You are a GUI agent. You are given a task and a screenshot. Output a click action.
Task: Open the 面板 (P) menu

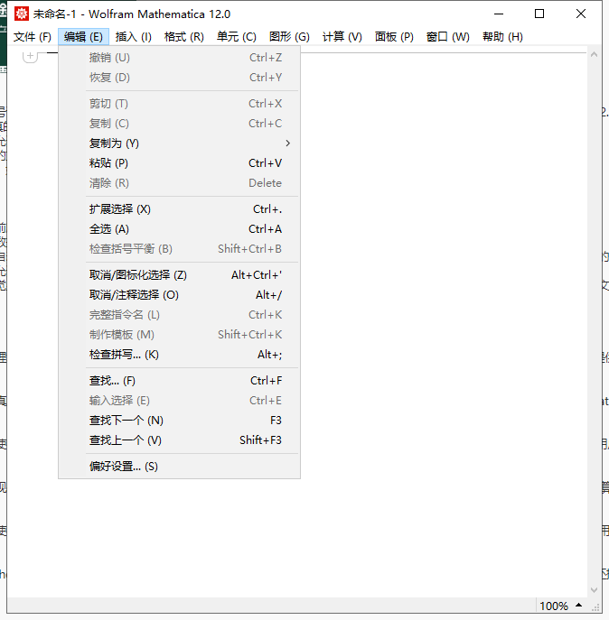(394, 37)
